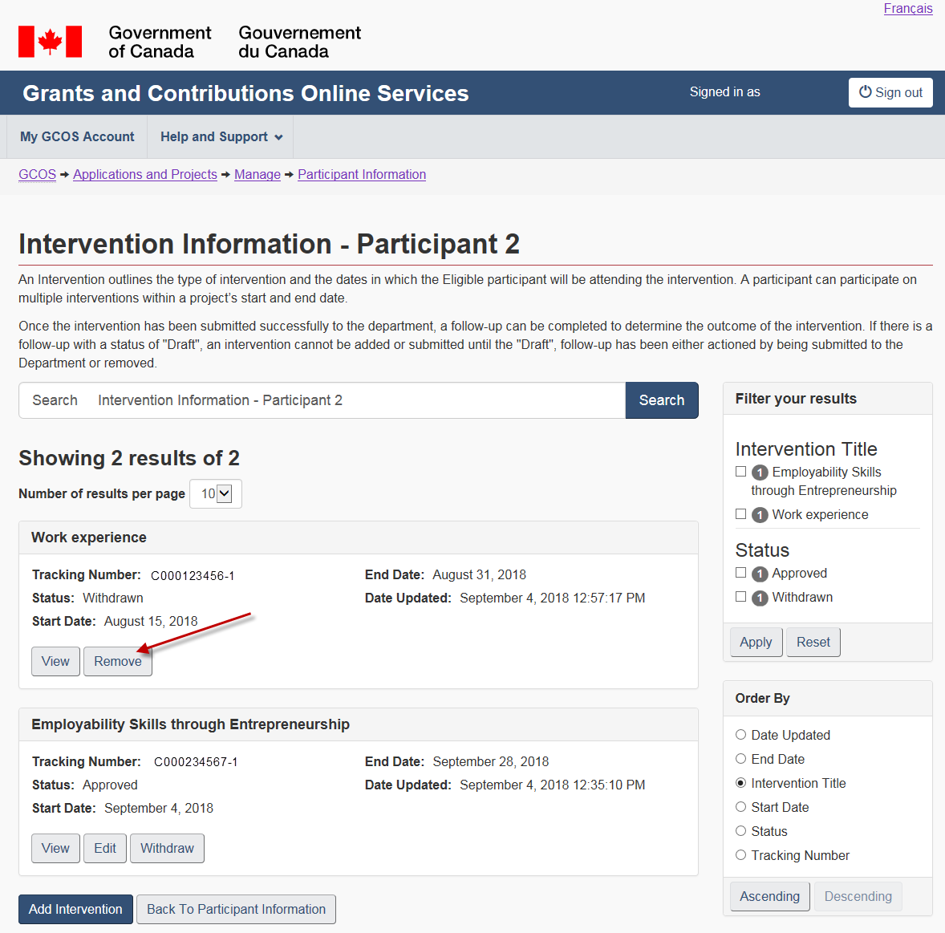Switch language via the Français link
945x933 pixels.
[907, 9]
